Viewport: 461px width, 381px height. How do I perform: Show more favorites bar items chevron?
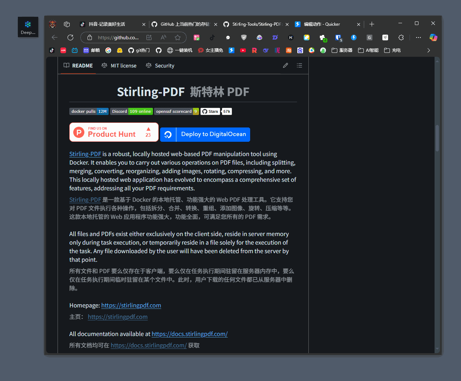click(x=428, y=50)
